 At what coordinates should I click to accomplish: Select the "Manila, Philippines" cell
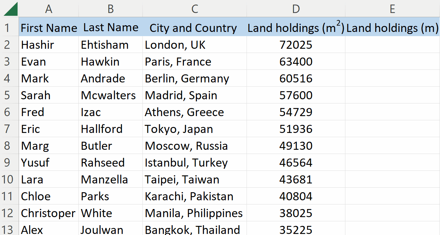[x=195, y=213]
